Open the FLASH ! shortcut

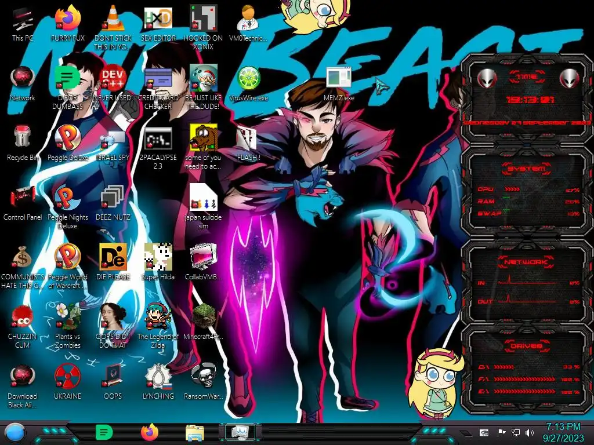click(248, 143)
